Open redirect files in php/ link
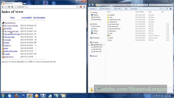This screenshot has height=98, width=174. pyautogui.click(x=11, y=51)
